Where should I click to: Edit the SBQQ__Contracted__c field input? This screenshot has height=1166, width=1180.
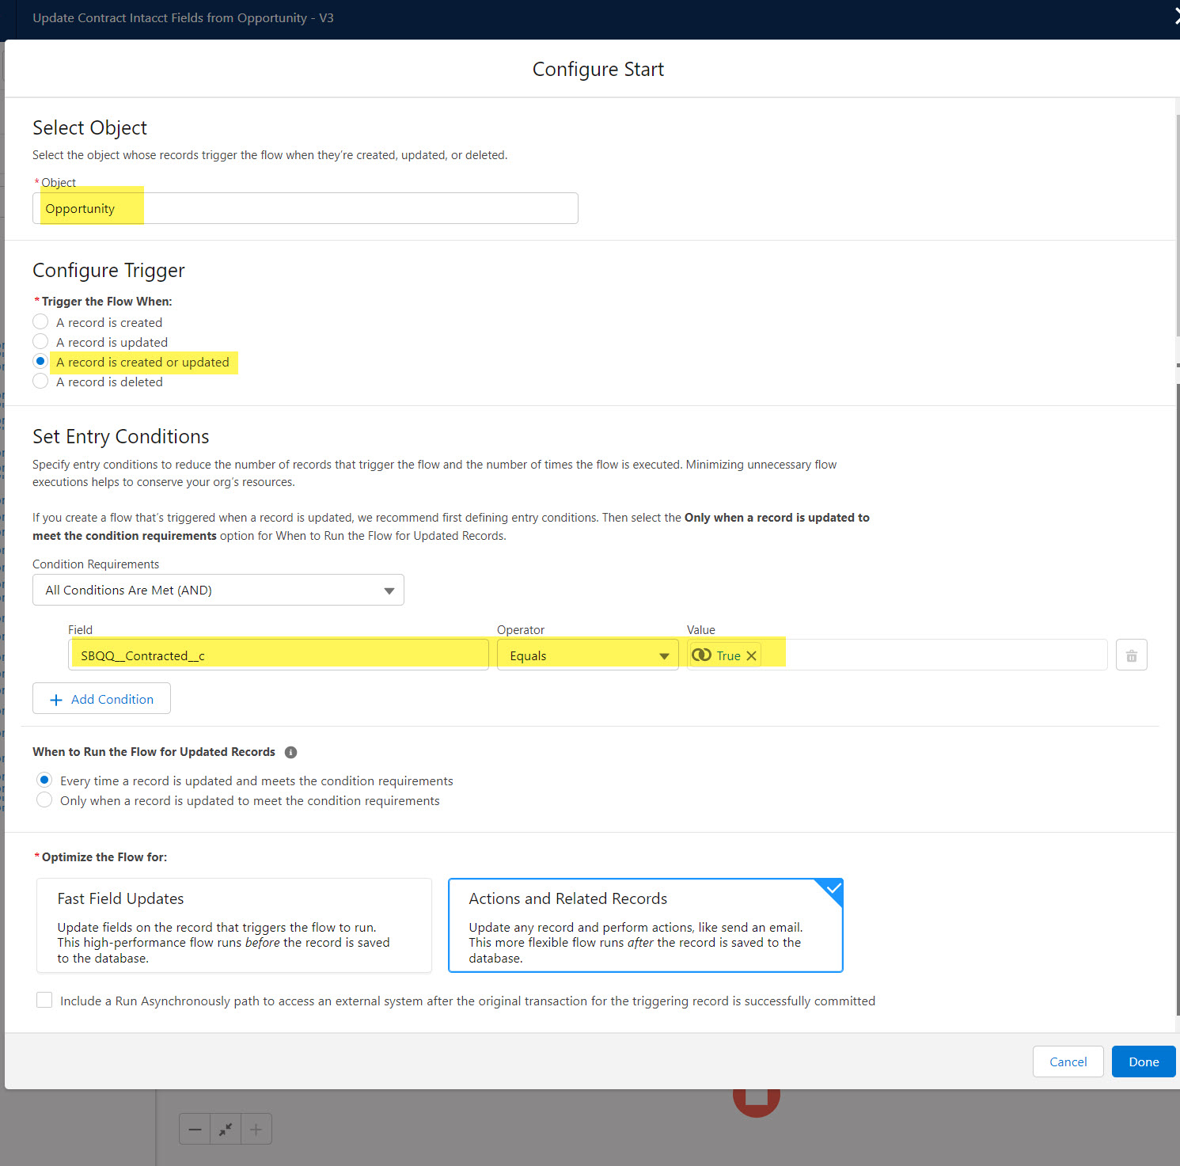[279, 655]
